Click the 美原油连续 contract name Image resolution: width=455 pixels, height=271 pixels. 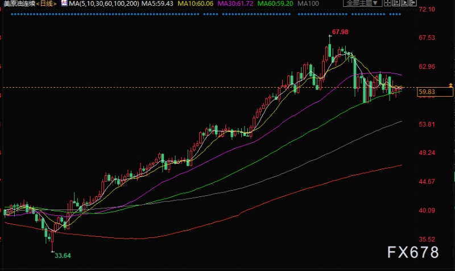[x=19, y=3]
